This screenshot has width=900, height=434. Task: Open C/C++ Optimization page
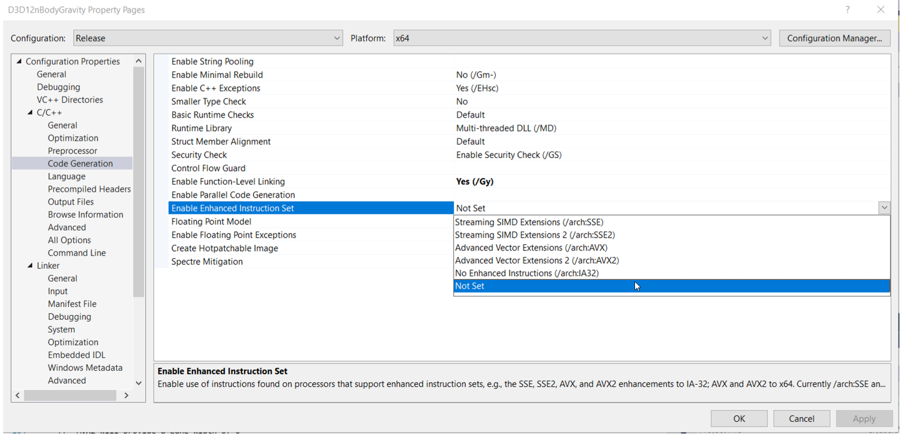73,138
